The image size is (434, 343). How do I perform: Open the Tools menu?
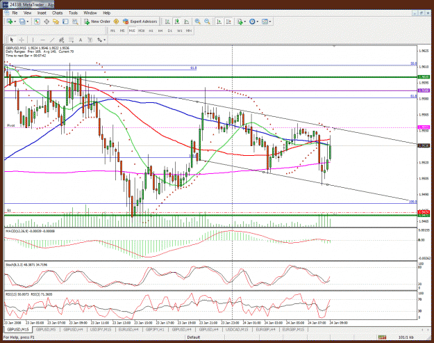(73, 13)
